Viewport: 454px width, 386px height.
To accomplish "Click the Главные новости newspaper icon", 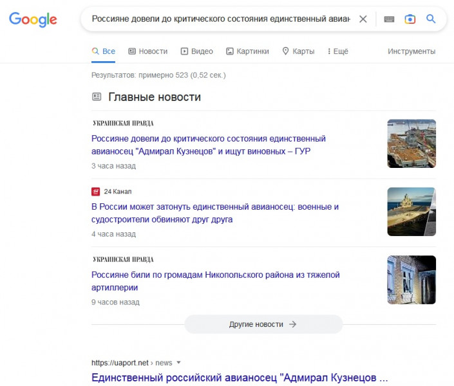I will (x=97, y=96).
